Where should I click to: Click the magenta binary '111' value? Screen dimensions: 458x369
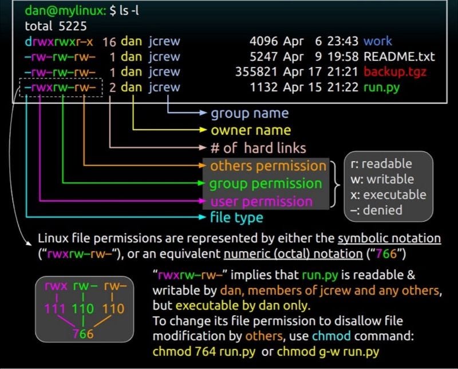click(54, 309)
